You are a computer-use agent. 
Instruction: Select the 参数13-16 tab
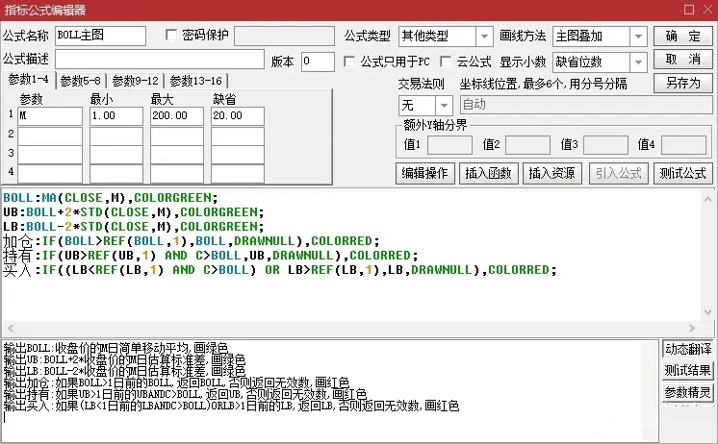coord(196,81)
